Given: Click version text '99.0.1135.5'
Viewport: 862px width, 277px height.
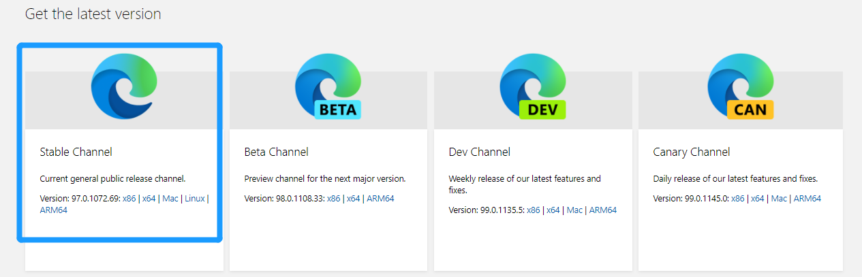Looking at the screenshot, I should point(502,210).
